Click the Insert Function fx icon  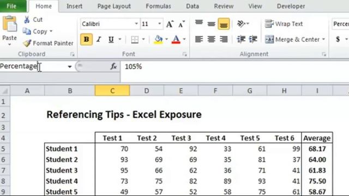(x=113, y=66)
